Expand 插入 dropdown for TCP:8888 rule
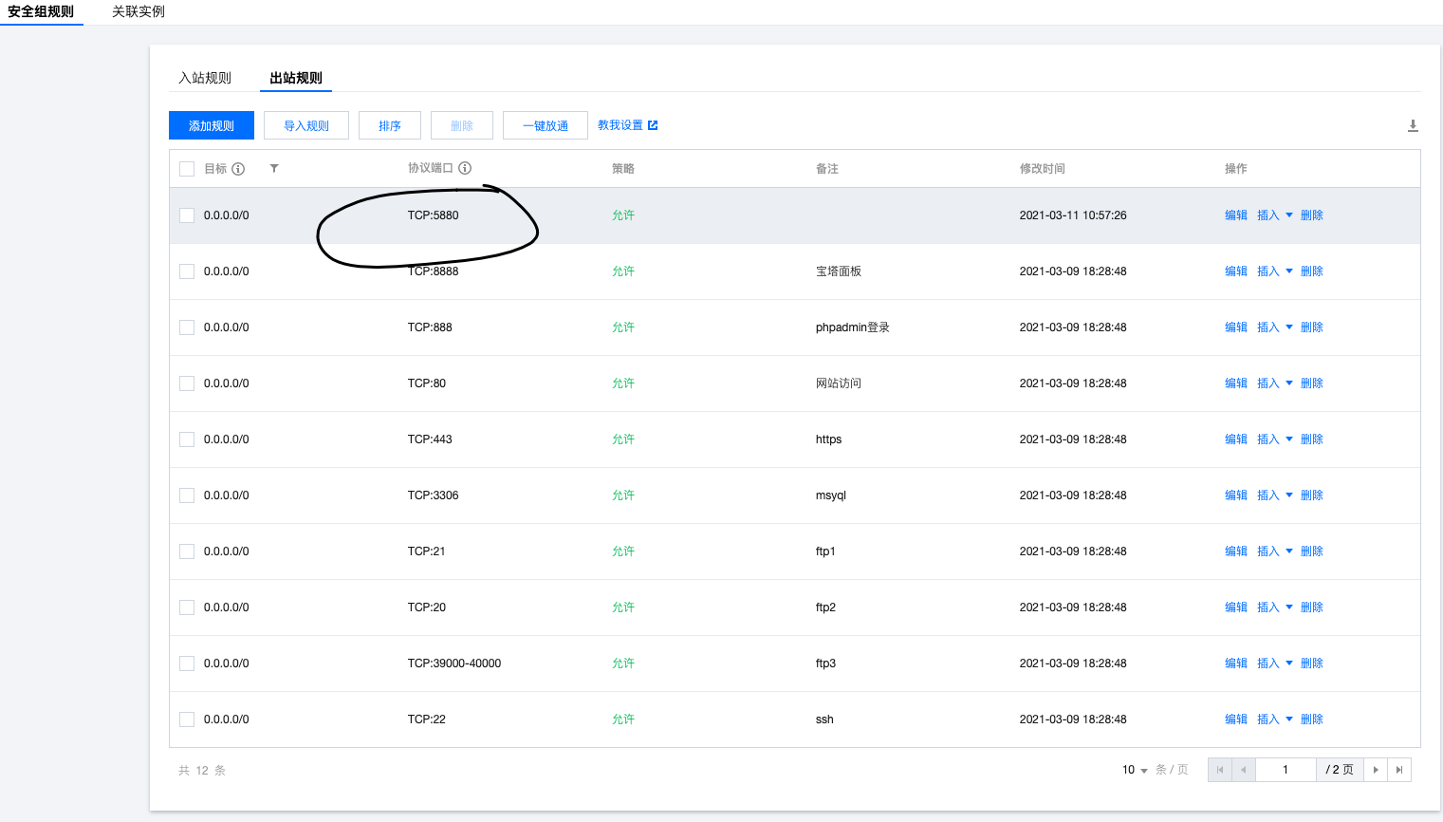The image size is (1443, 822). point(1275,271)
